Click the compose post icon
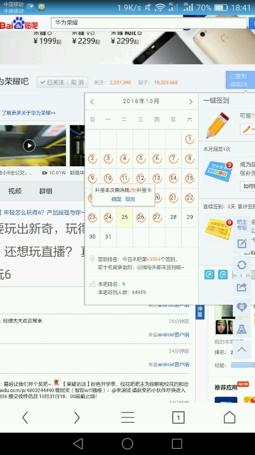The image size is (255, 455). [x=242, y=244]
